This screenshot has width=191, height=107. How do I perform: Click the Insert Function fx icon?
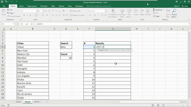(x=32, y=24)
